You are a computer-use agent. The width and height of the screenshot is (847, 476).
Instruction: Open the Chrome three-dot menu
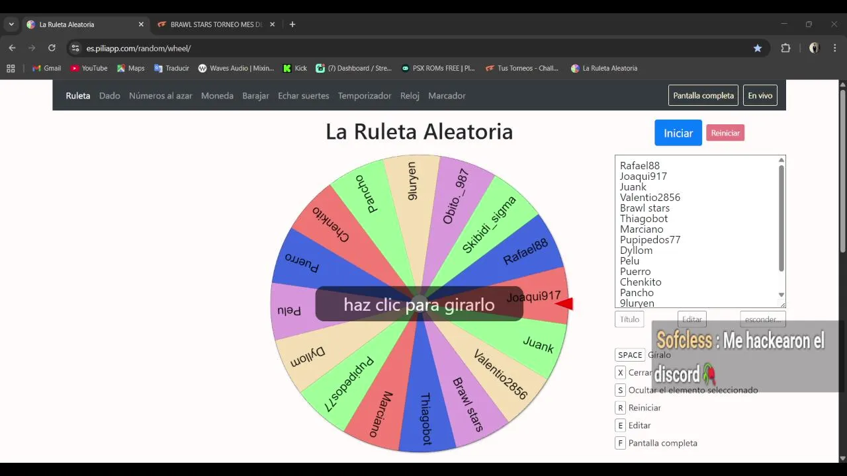[x=834, y=48]
